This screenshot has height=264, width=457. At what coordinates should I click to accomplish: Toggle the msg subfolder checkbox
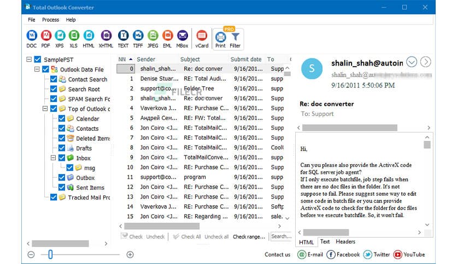[69, 168]
